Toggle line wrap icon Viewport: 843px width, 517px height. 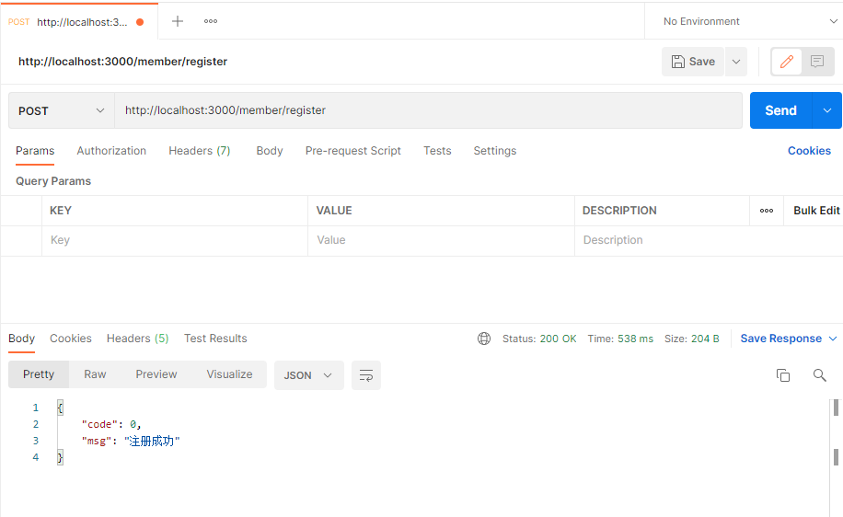pos(366,375)
